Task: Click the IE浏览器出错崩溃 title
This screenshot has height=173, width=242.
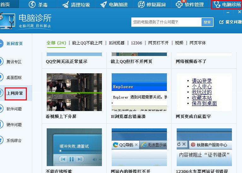Action: pyautogui.click(x=128, y=116)
